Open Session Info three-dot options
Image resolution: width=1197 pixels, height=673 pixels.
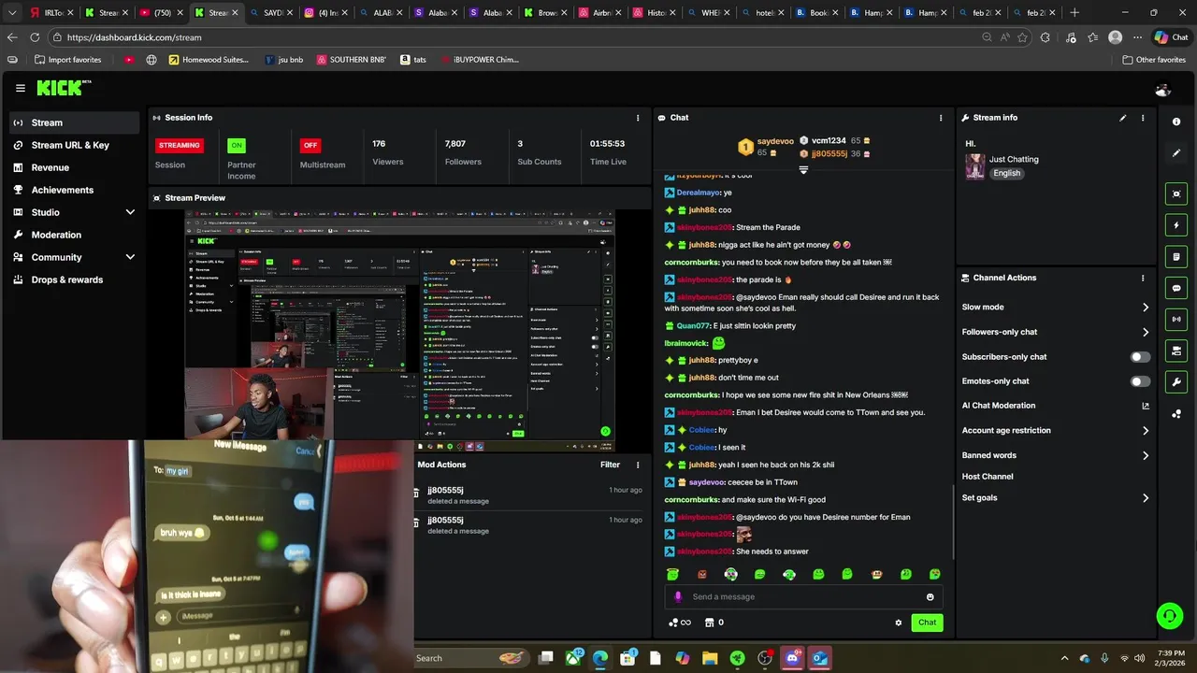point(638,118)
